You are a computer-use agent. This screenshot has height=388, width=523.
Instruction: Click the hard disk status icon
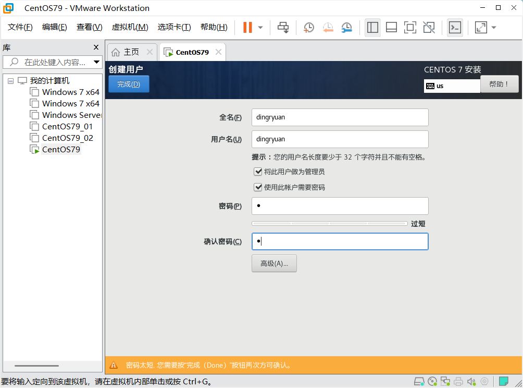(x=419, y=381)
